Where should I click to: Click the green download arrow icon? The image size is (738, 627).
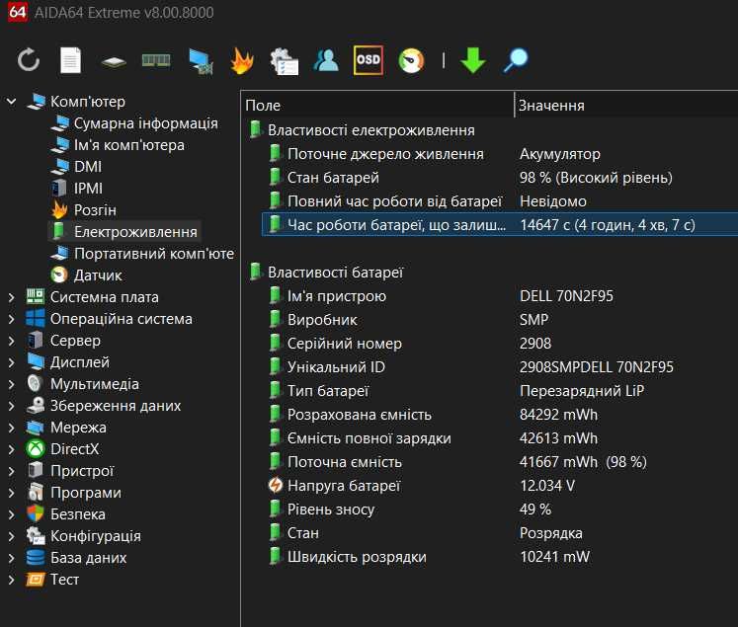click(x=473, y=60)
